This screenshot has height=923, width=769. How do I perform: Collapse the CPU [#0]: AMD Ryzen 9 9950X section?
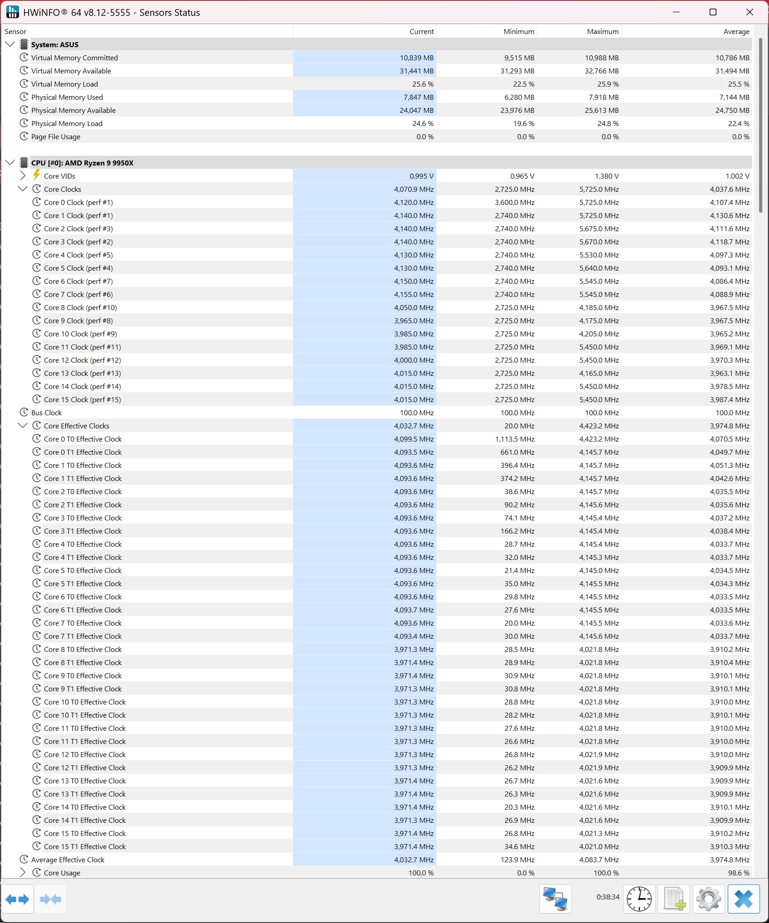pyautogui.click(x=10, y=163)
